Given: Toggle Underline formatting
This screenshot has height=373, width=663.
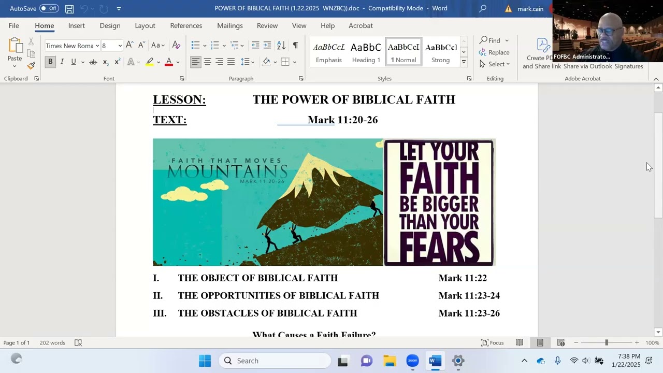Looking at the screenshot, I should (74, 62).
